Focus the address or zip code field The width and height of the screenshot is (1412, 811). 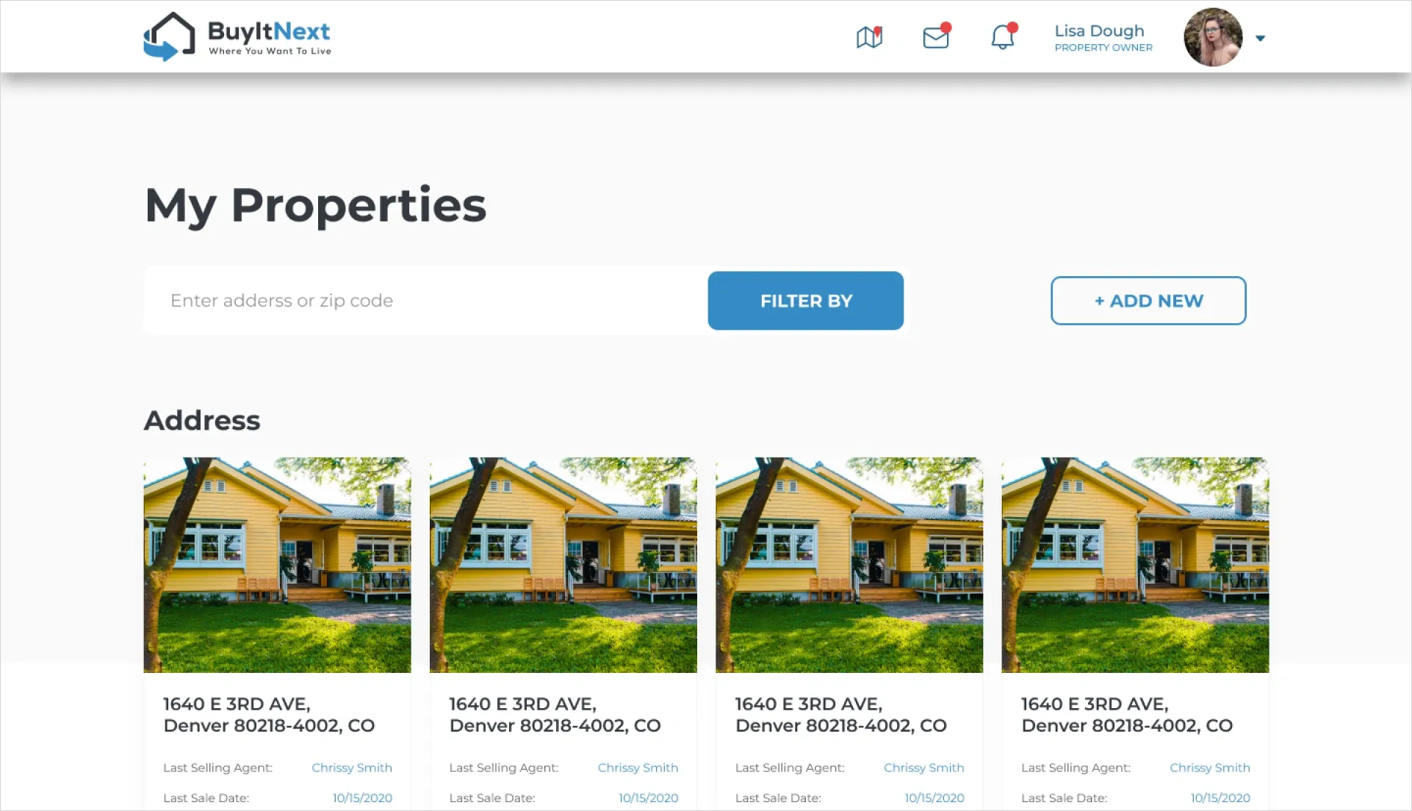(426, 300)
